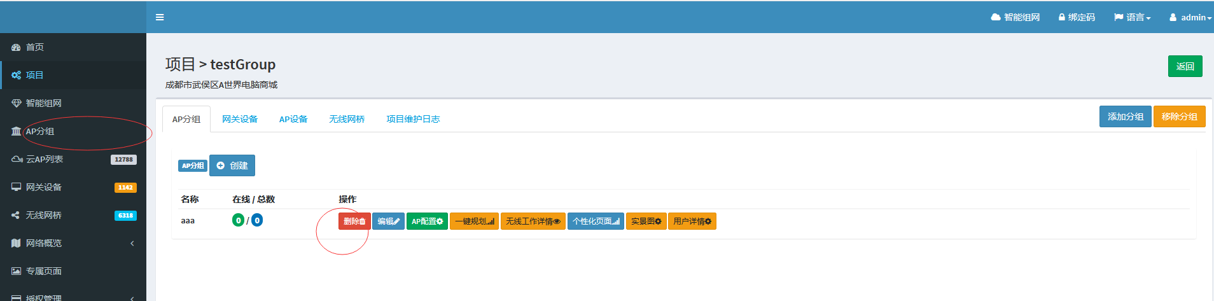Open AP配置 for group aaa
The image size is (1214, 301).
coord(427,221)
